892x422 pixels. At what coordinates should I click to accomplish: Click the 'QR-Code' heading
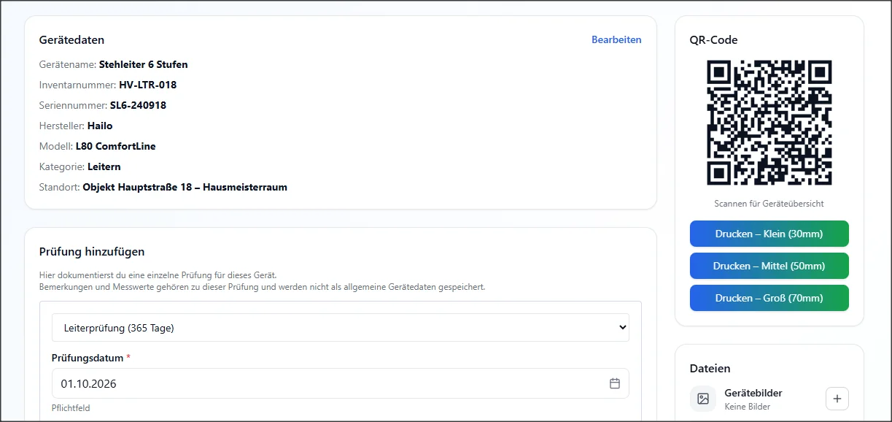point(714,40)
